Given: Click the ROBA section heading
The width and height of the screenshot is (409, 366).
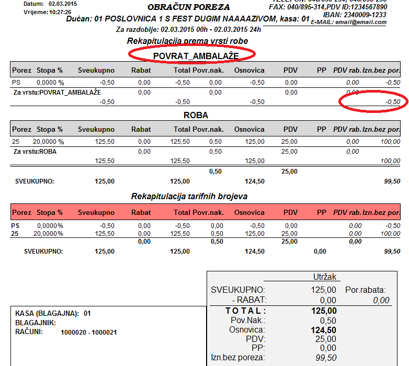Looking at the screenshot, I should (x=196, y=115).
